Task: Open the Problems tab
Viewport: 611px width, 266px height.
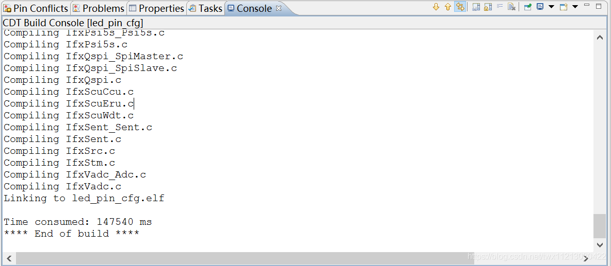Action: (x=99, y=8)
